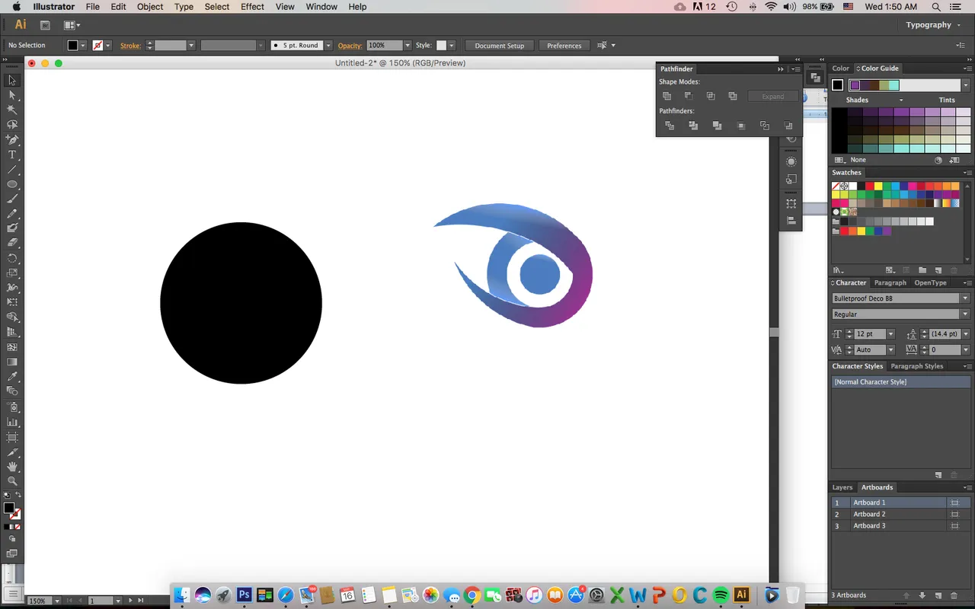Click Unite shape mode in Pathfinder
975x609 pixels.
pyautogui.click(x=667, y=96)
